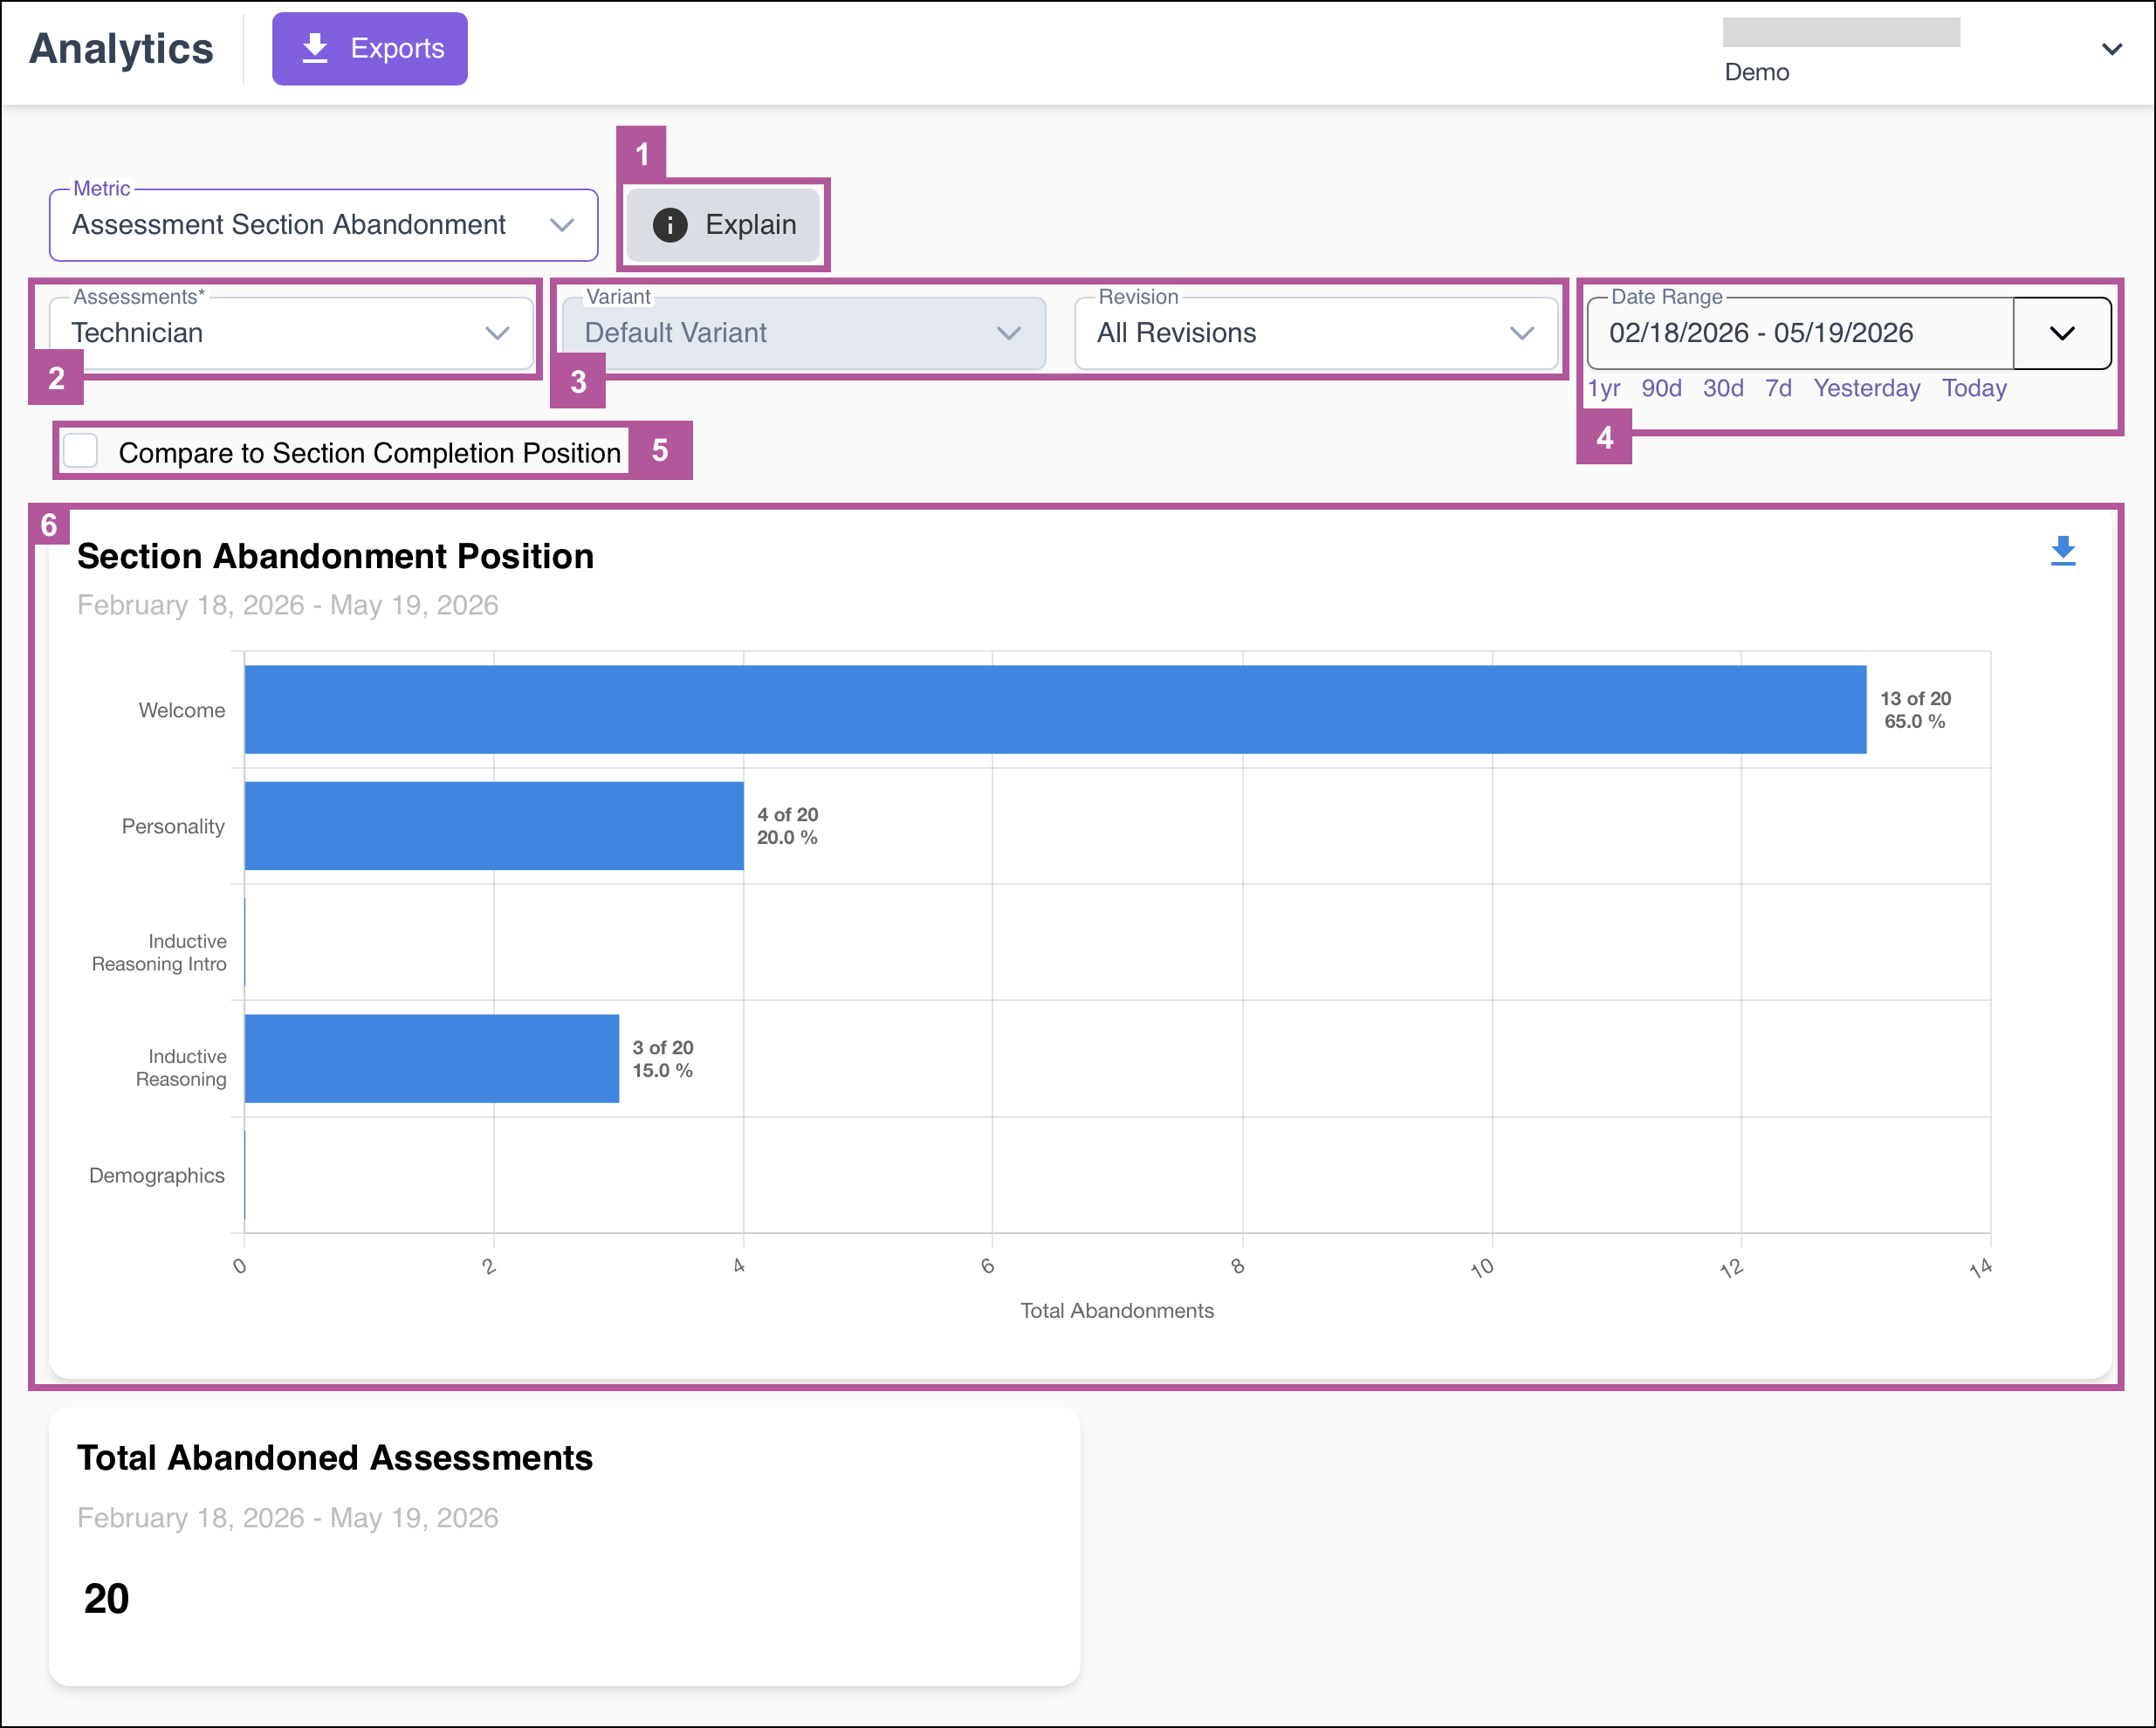Set date range to Yesterday
This screenshot has height=1728, width=2156.
tap(1866, 388)
